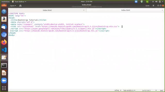Open Zoom from the dock
Image resolution: width=165 pixels, height=92 pixels.
point(4,80)
